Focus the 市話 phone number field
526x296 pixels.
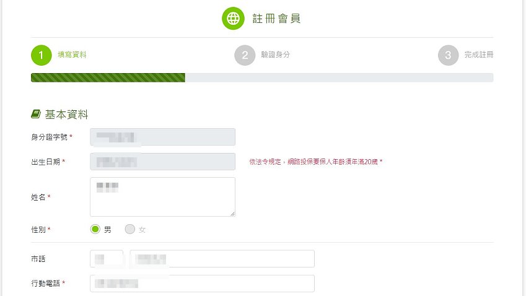(222, 258)
